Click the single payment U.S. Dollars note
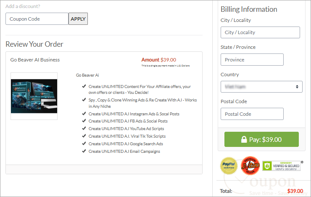This screenshot has width=311, height=197. pyautogui.click(x=166, y=66)
